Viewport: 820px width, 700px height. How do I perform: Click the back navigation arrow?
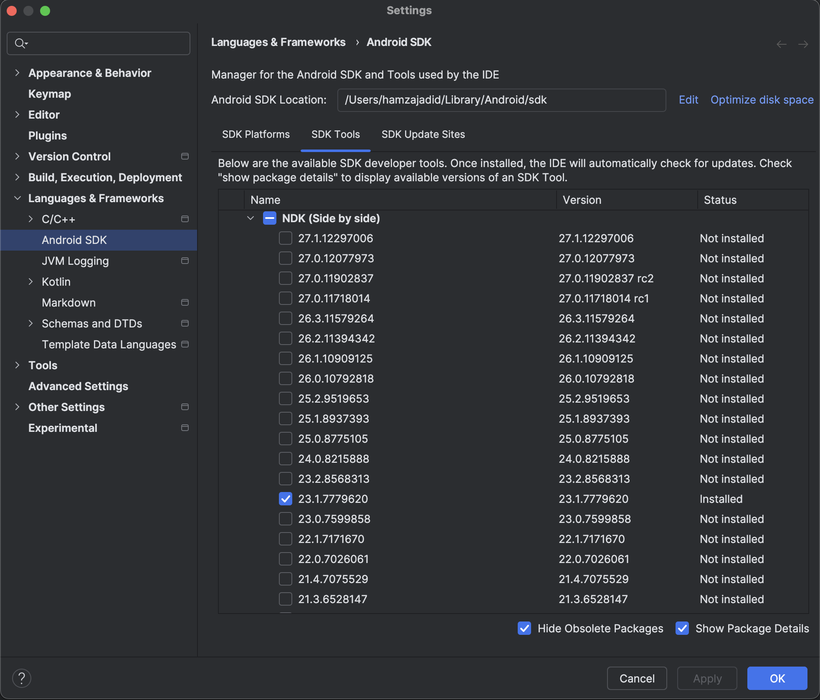point(781,44)
